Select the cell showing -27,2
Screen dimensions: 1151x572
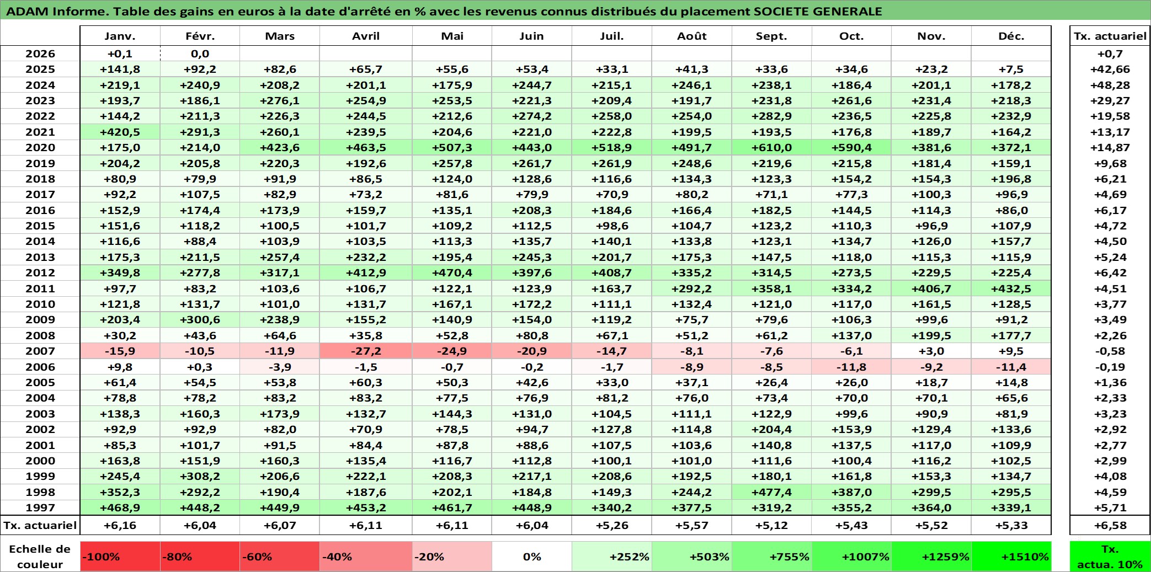click(x=366, y=351)
